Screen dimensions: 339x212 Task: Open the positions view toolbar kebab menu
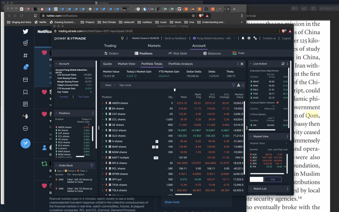[243, 85]
